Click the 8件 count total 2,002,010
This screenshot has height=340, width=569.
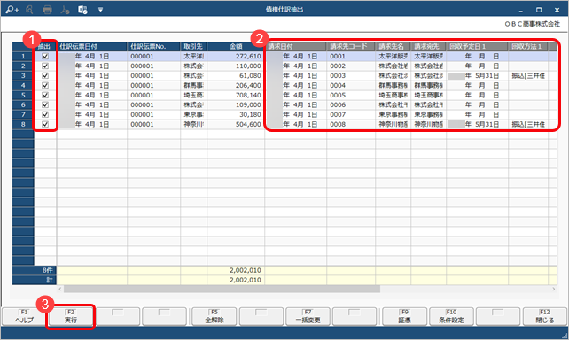click(236, 270)
